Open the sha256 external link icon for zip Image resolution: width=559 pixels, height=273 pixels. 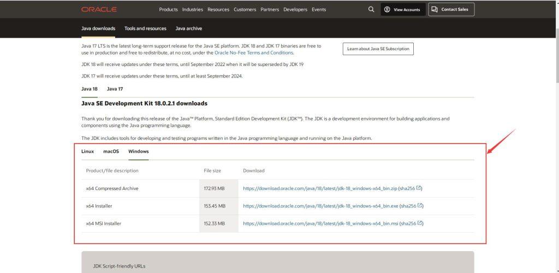pyautogui.click(x=419, y=188)
